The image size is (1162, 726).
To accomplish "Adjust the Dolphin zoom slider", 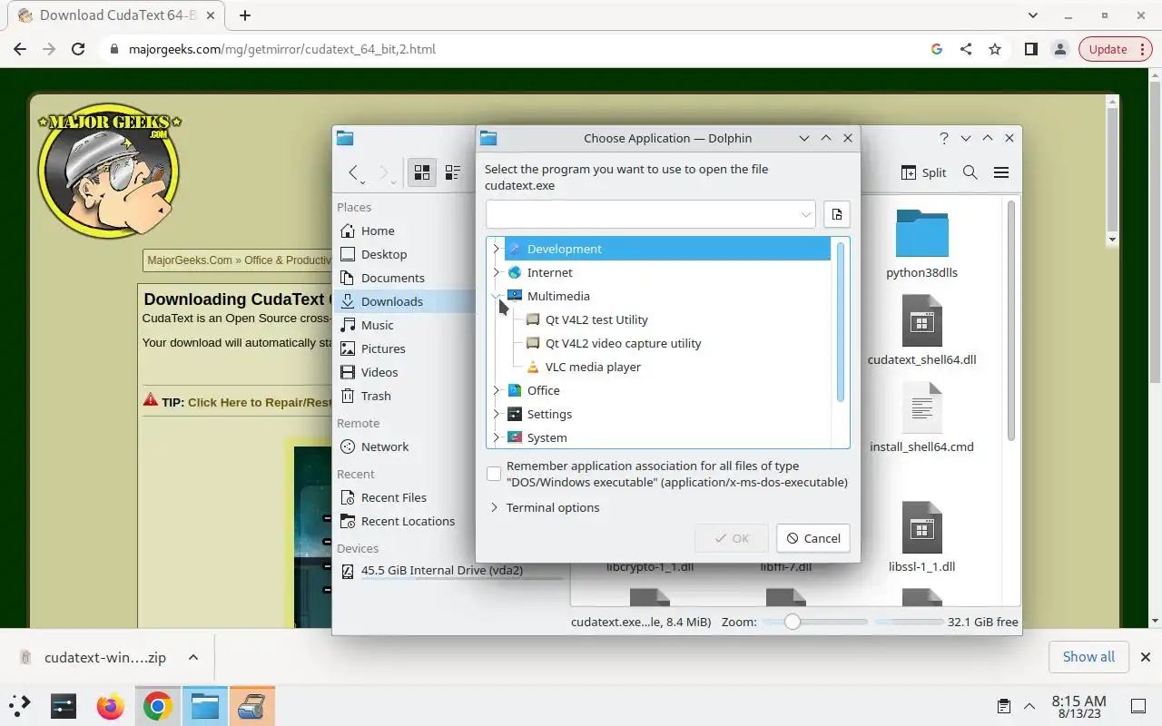I will 793,622.
